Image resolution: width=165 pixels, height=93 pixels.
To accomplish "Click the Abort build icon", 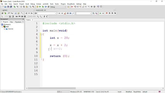I will pos(48,7).
